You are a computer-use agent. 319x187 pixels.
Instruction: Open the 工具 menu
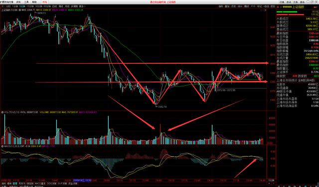click(x=26, y=2)
